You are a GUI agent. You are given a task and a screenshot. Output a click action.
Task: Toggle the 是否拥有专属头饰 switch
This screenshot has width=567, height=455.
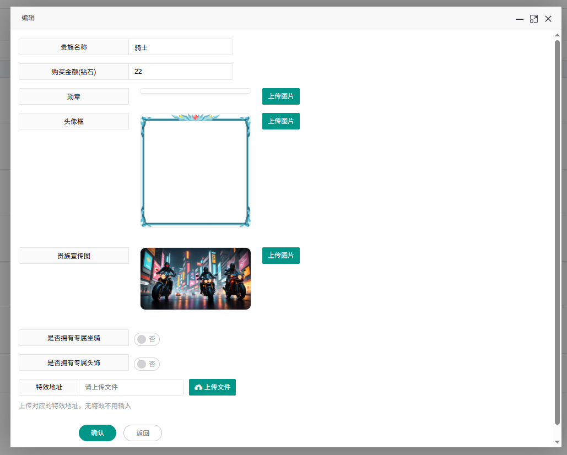[x=147, y=364]
